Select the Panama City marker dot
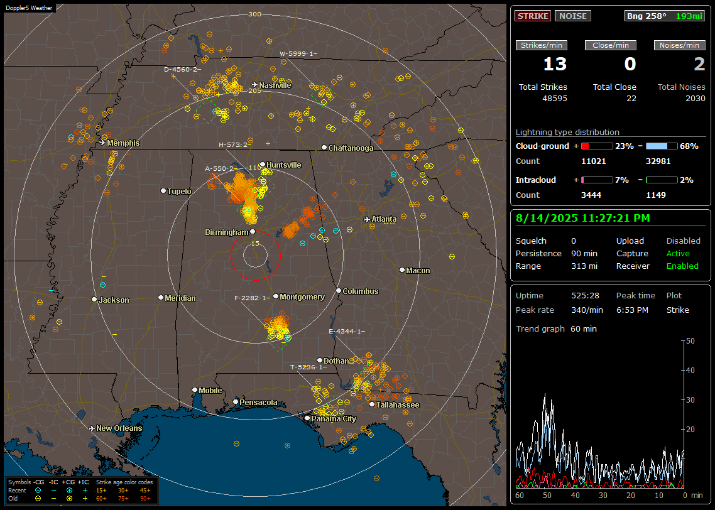 pos(307,418)
